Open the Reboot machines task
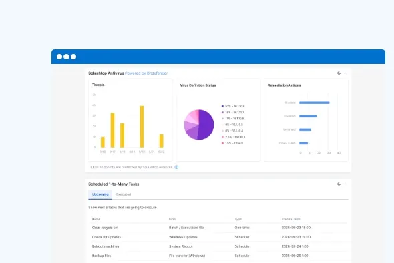The image size is (394, 263). click(x=106, y=246)
